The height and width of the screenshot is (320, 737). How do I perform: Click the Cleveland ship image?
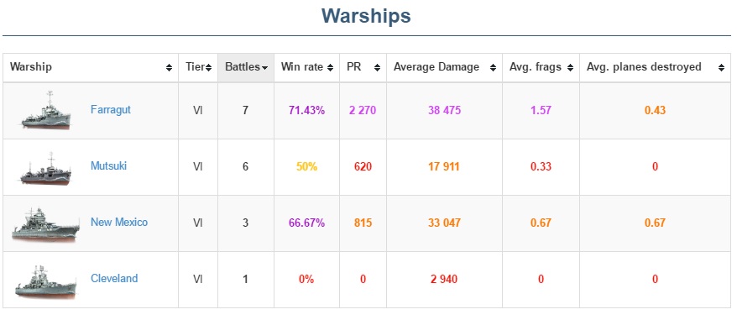tap(45, 281)
